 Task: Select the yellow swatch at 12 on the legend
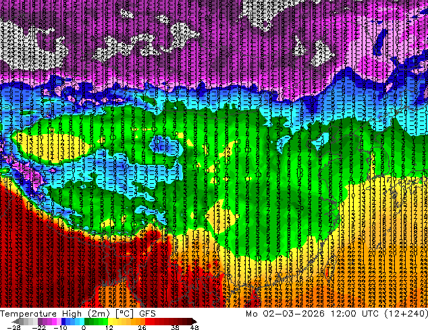tap(110, 321)
